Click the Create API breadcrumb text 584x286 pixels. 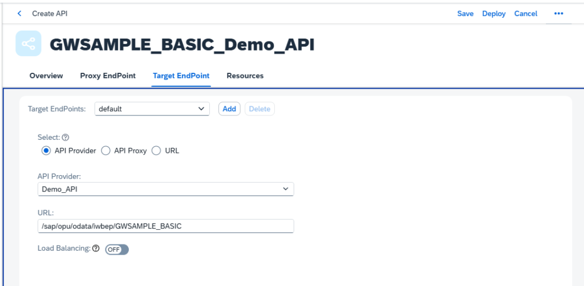[50, 14]
